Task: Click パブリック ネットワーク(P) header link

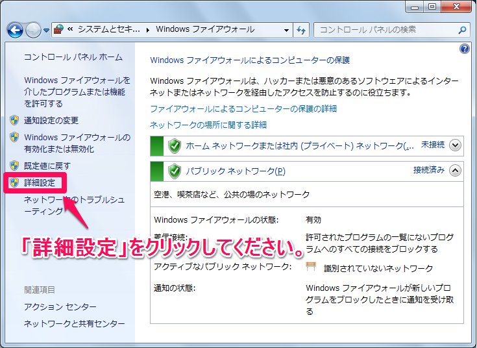Action: [236, 171]
